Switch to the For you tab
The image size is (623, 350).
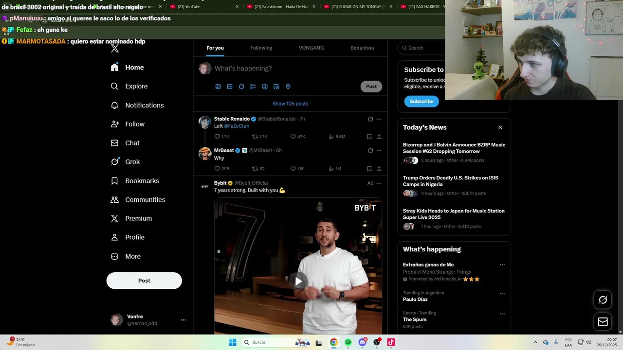(215, 48)
